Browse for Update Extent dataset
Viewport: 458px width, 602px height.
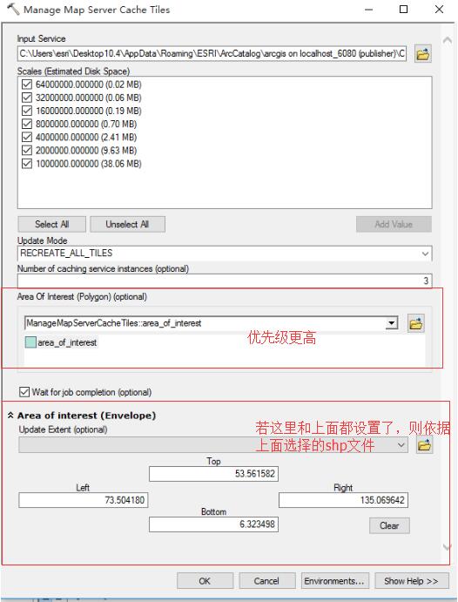click(424, 445)
